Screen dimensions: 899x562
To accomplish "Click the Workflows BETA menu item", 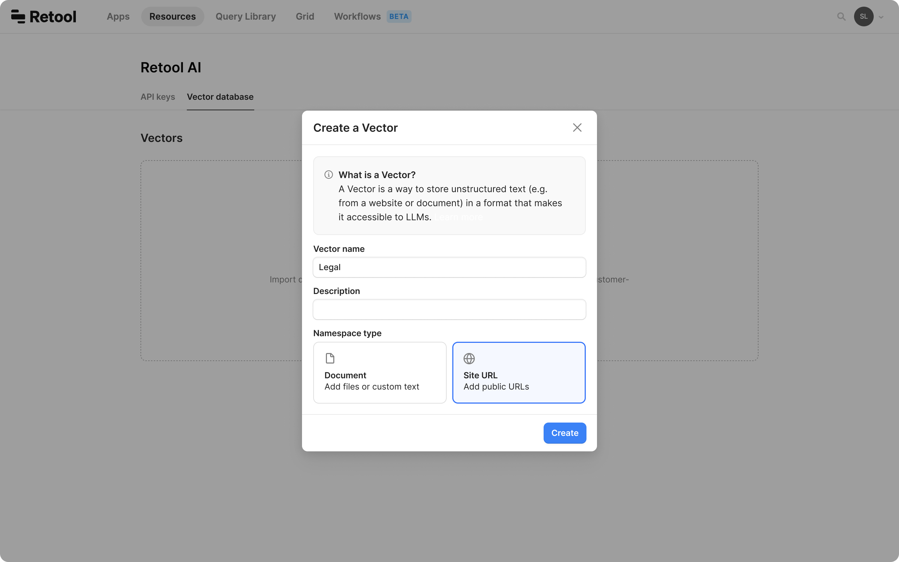I will [373, 16].
